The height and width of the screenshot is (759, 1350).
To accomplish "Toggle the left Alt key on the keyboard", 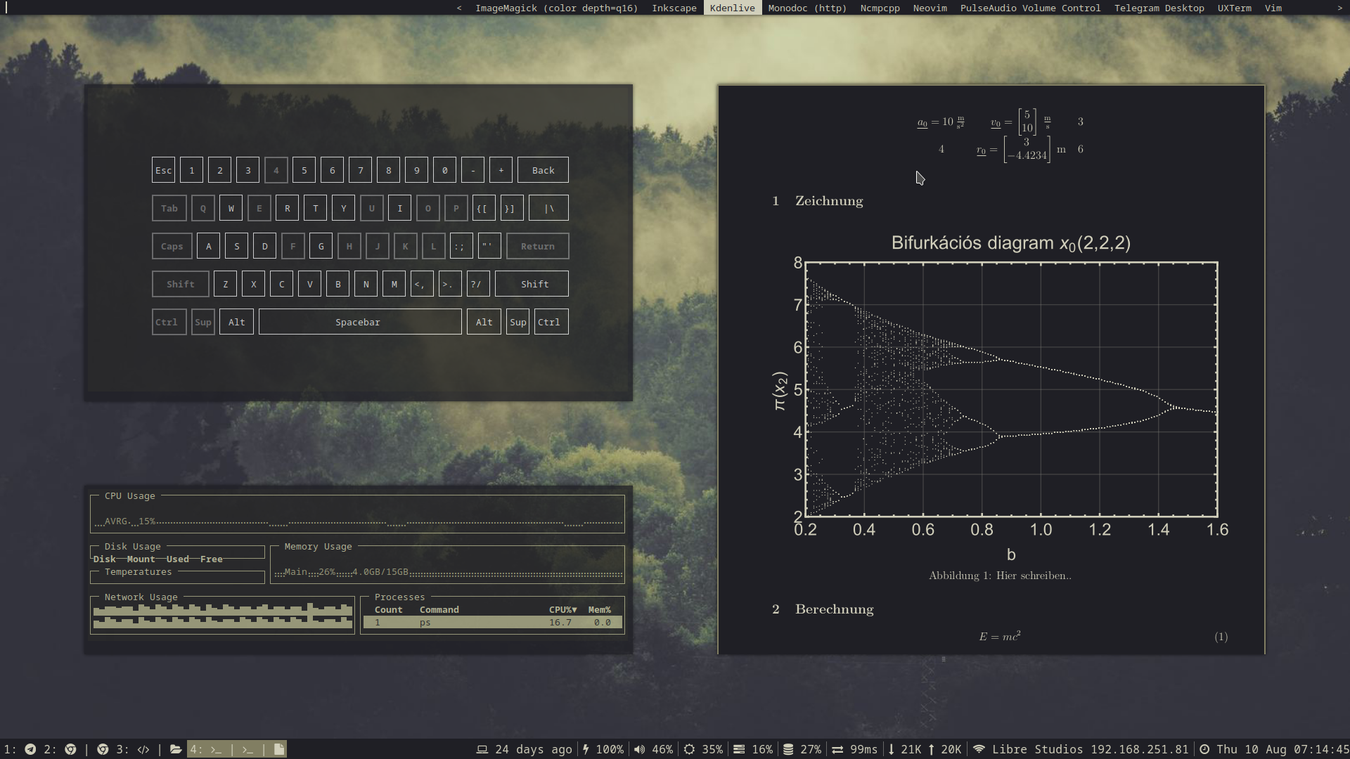I will 236,322.
